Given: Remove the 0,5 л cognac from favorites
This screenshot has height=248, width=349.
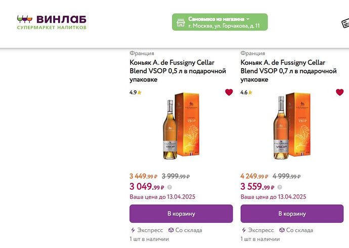Looking at the screenshot, I should pos(229,92).
